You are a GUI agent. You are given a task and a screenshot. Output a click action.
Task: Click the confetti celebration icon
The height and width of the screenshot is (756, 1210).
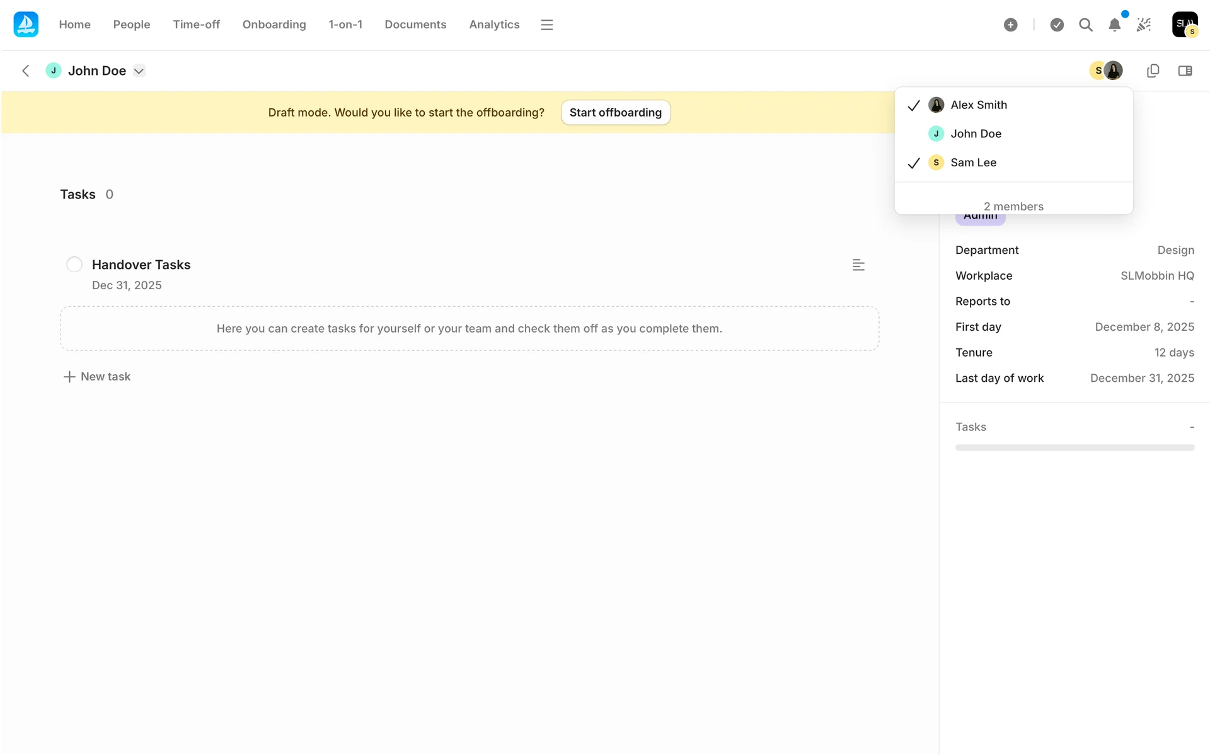pos(1143,25)
